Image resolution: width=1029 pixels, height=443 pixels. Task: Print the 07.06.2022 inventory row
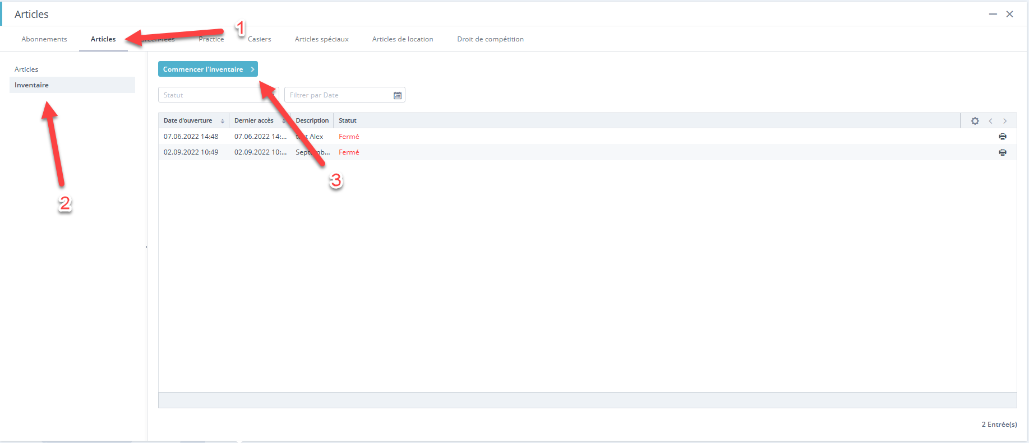point(1003,137)
